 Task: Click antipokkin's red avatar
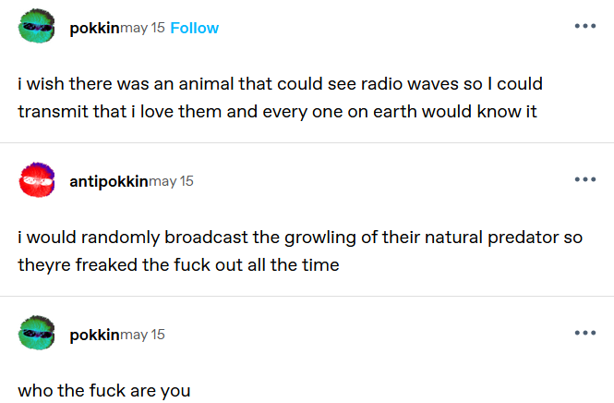coord(38,181)
